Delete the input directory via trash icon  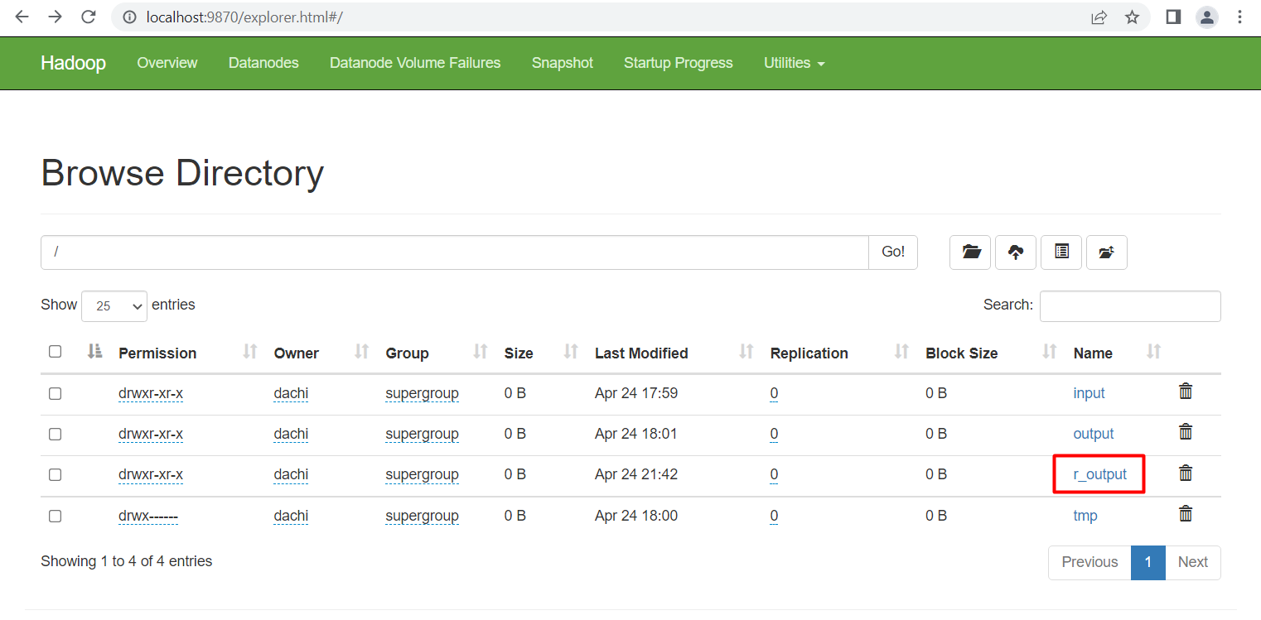pos(1186,390)
